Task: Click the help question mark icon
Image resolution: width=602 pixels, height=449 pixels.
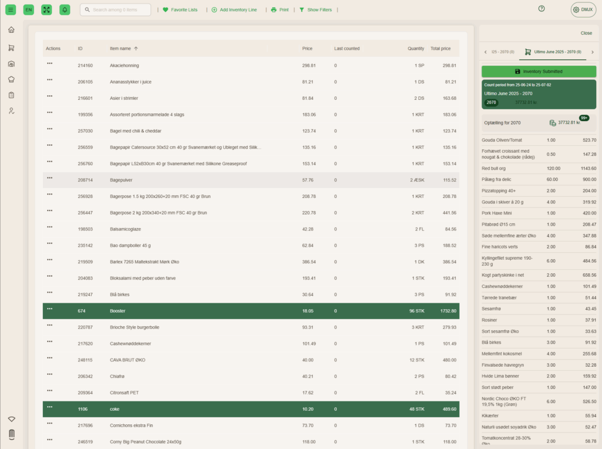Action: pyautogui.click(x=541, y=9)
